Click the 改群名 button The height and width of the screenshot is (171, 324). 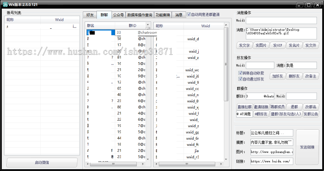coord(311,107)
